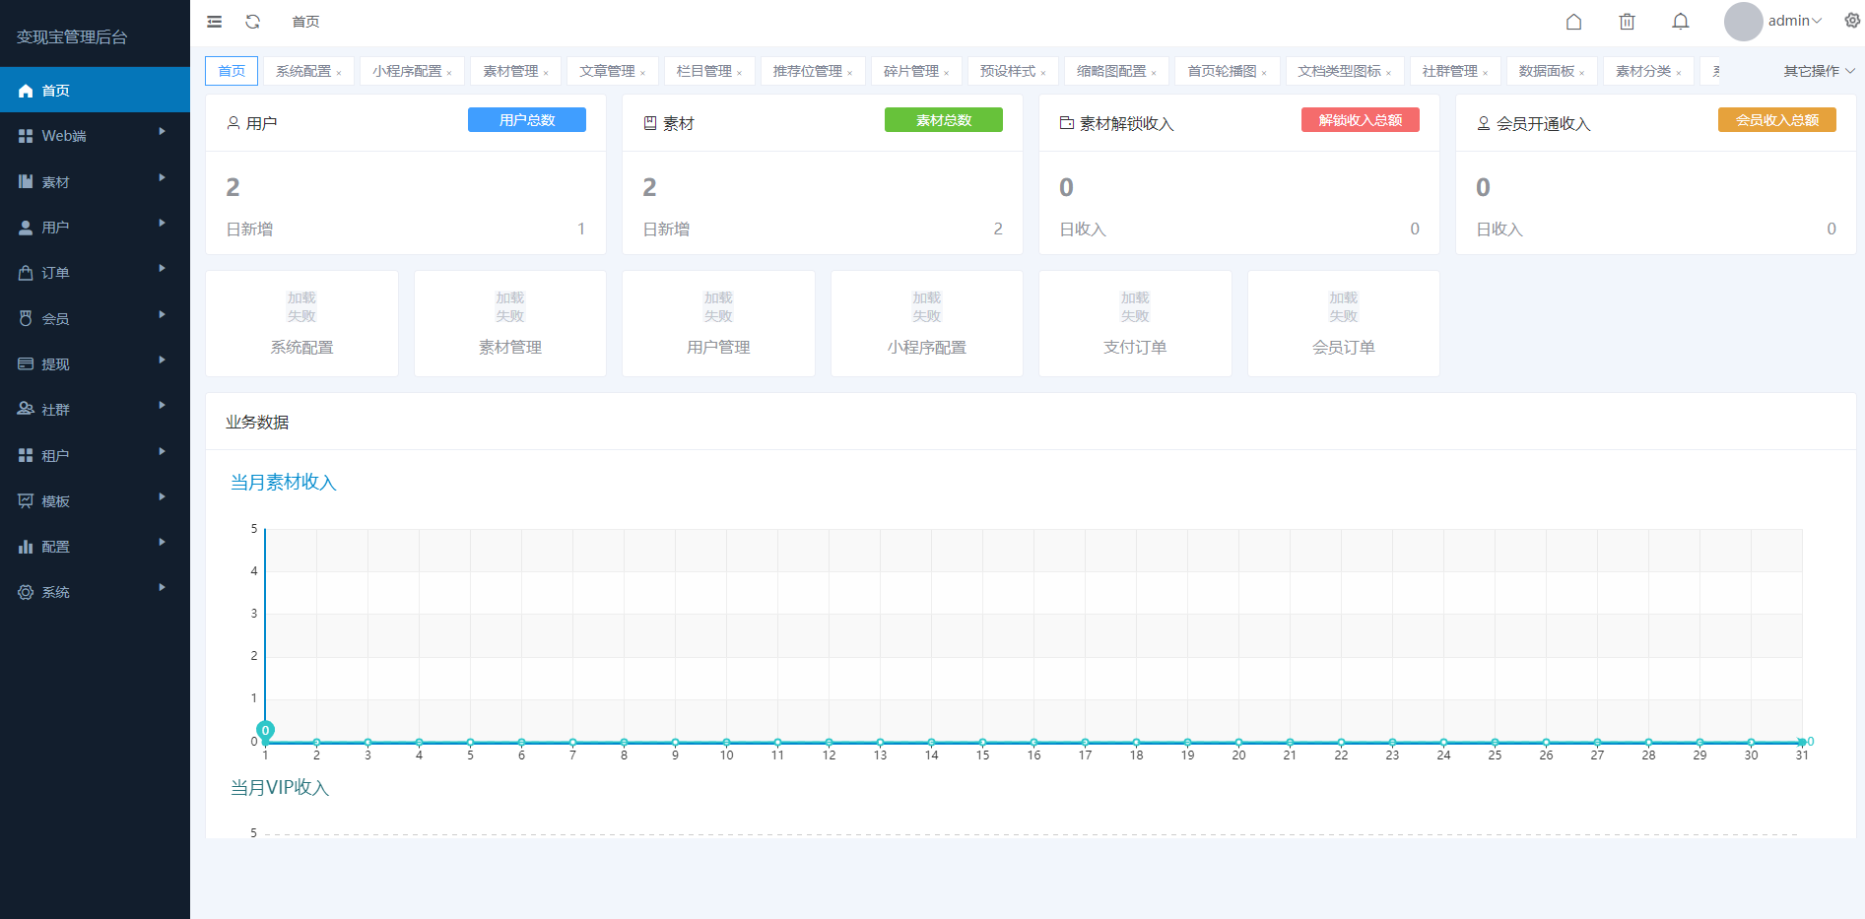Image resolution: width=1865 pixels, height=919 pixels.
Task: Click the home icon in the header
Action: (x=1573, y=22)
